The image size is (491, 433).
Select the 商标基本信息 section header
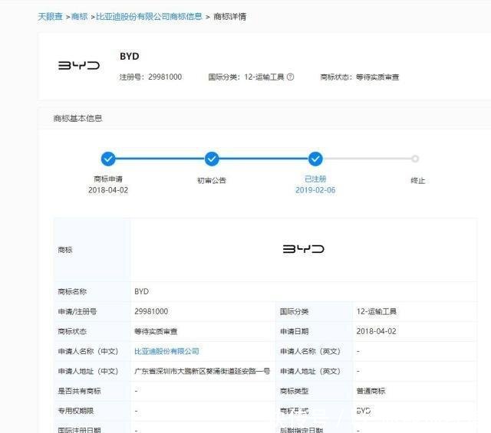pyautogui.click(x=77, y=118)
